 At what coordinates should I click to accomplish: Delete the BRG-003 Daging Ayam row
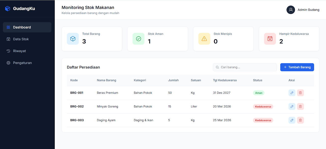pyautogui.click(x=300, y=120)
